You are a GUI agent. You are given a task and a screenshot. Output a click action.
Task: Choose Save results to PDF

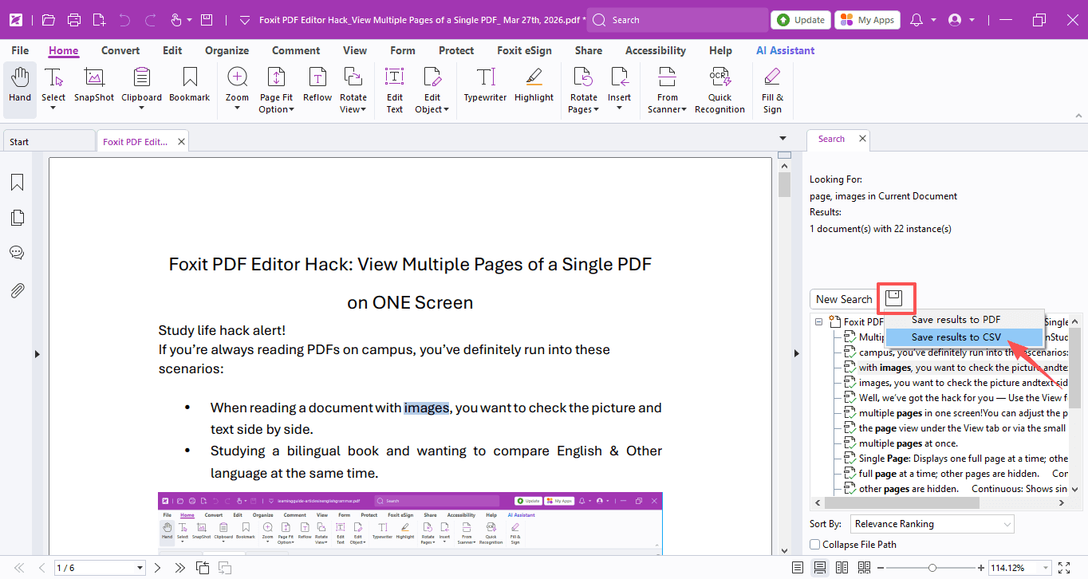[x=964, y=319]
